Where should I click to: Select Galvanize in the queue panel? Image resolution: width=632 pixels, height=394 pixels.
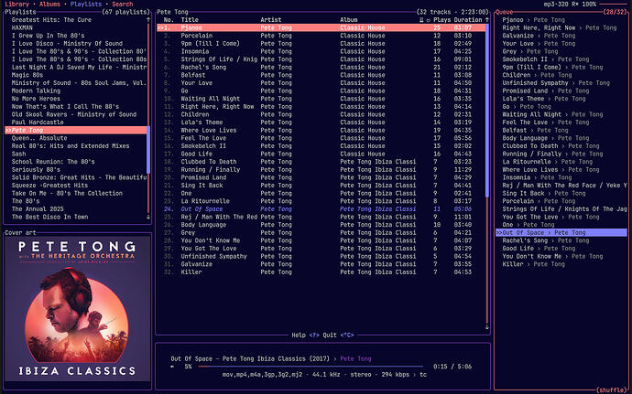[x=518, y=35]
